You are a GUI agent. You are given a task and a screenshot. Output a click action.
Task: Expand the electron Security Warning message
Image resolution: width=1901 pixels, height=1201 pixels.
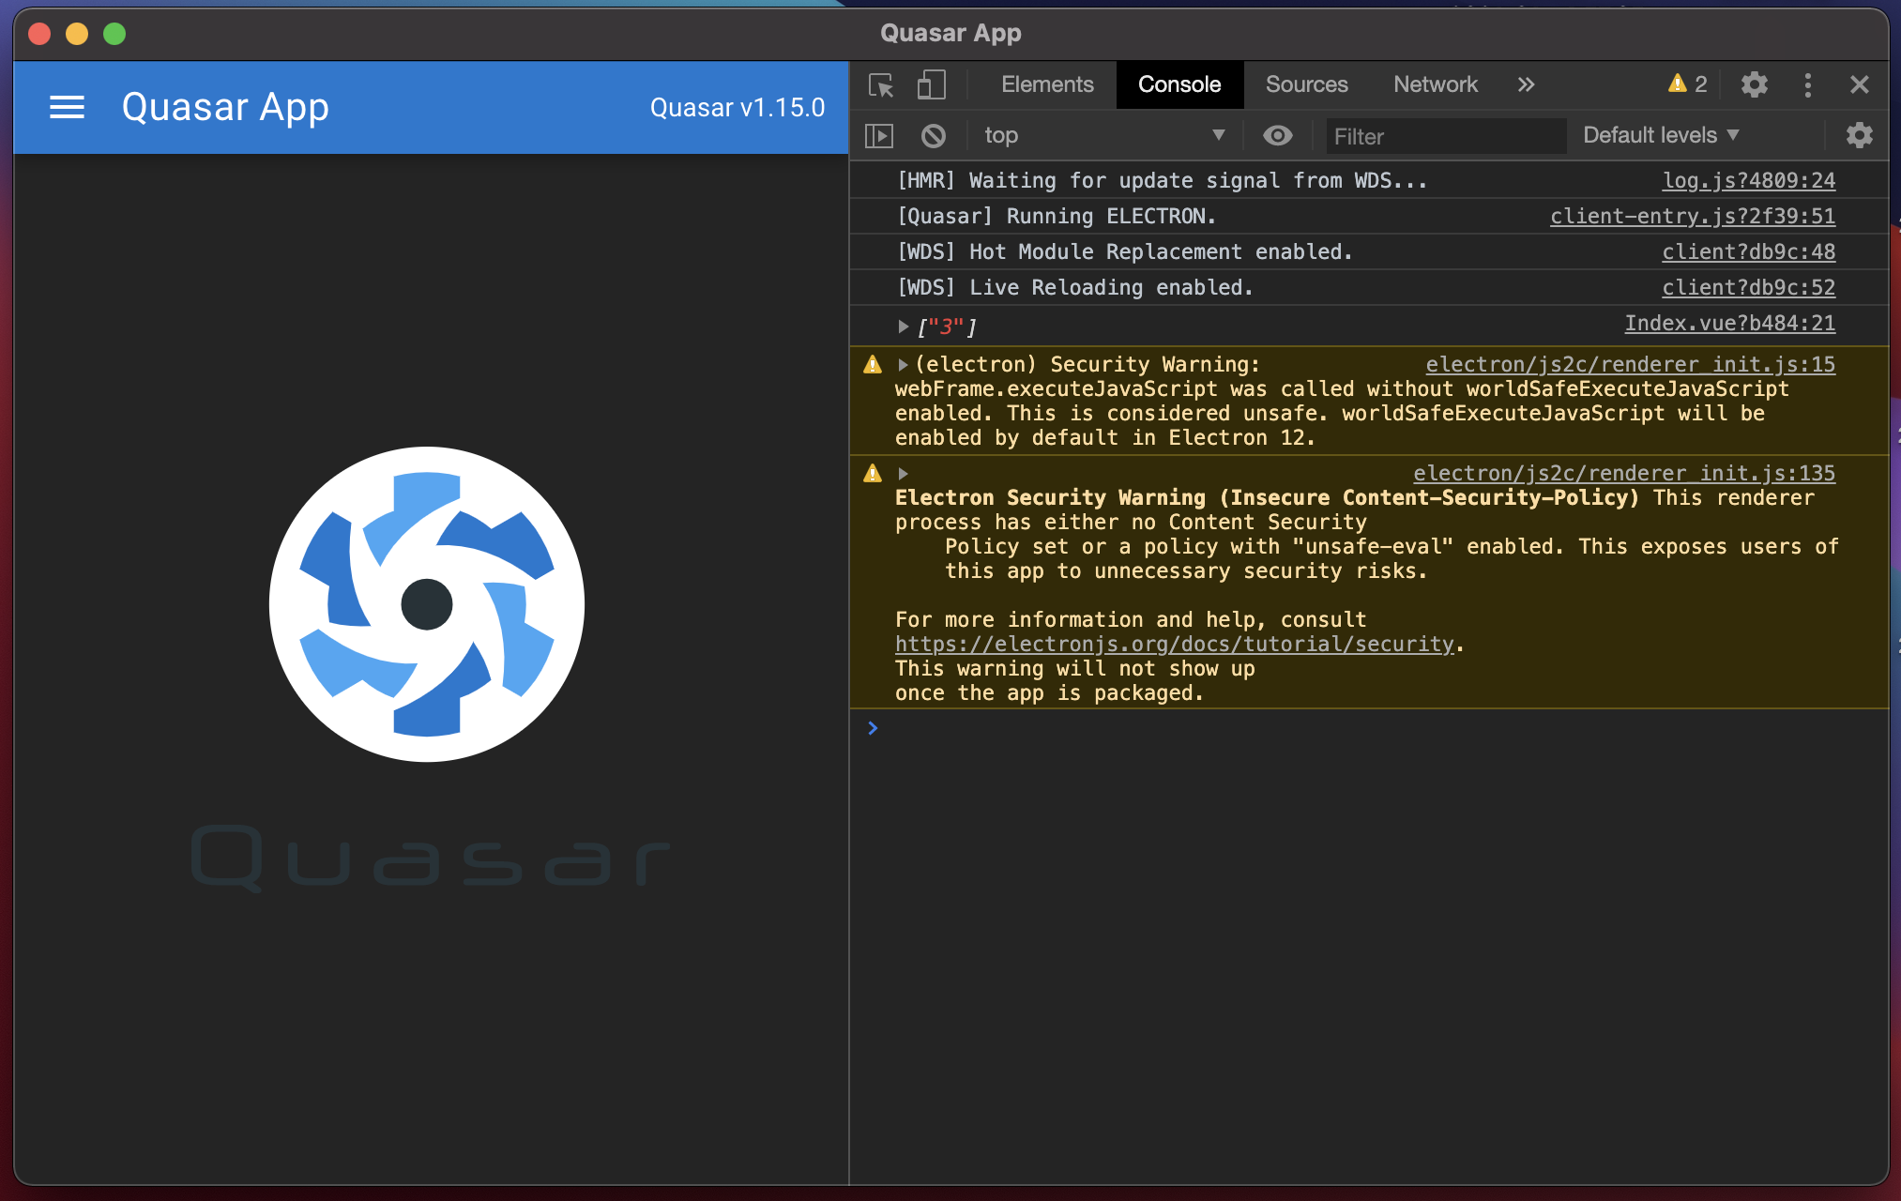click(903, 365)
